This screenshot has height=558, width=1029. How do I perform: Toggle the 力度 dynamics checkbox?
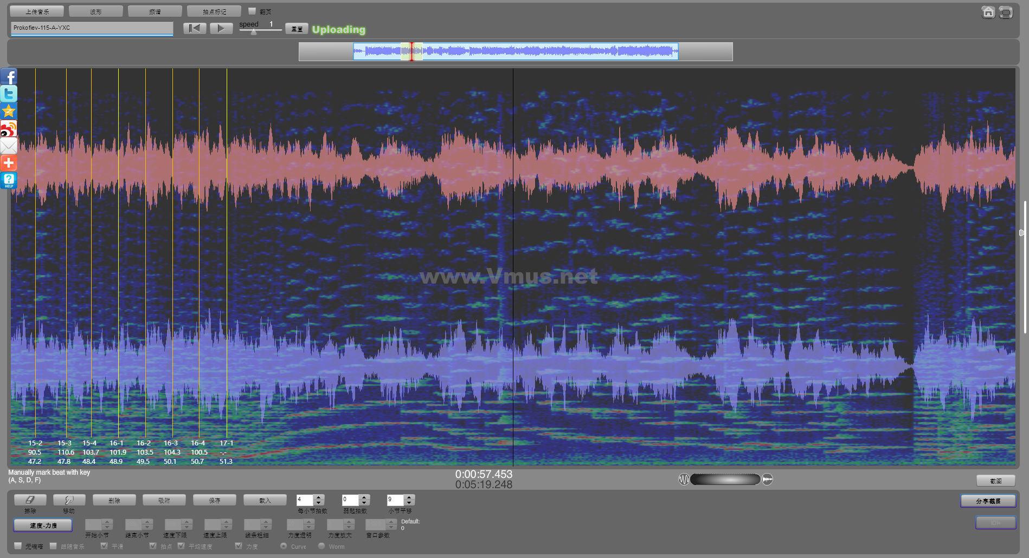click(x=239, y=546)
